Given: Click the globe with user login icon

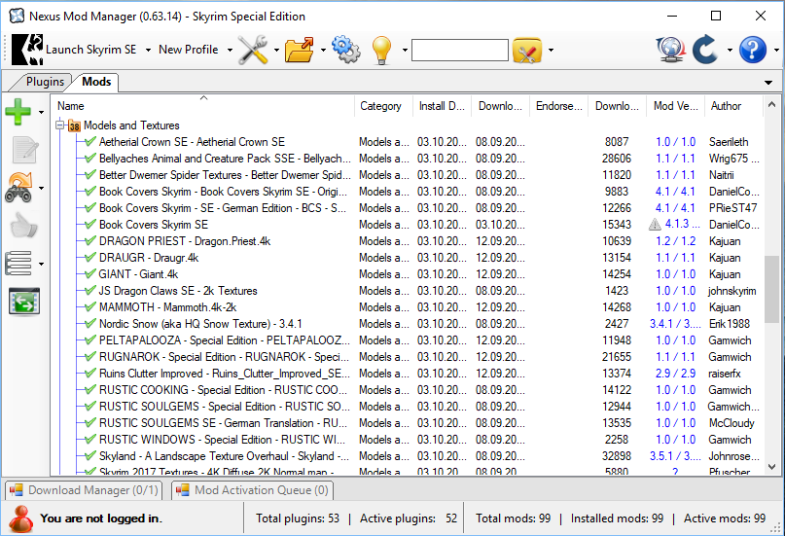Looking at the screenshot, I should click(x=670, y=50).
